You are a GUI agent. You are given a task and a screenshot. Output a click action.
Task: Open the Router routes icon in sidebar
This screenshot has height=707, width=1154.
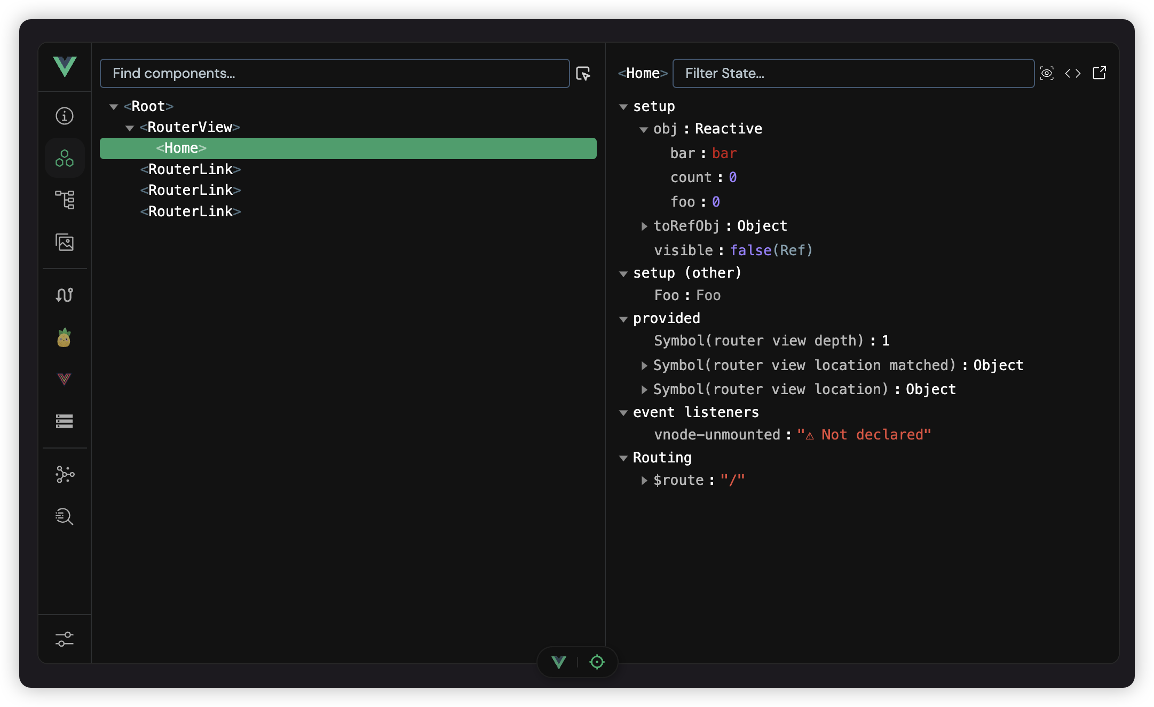[x=65, y=295]
